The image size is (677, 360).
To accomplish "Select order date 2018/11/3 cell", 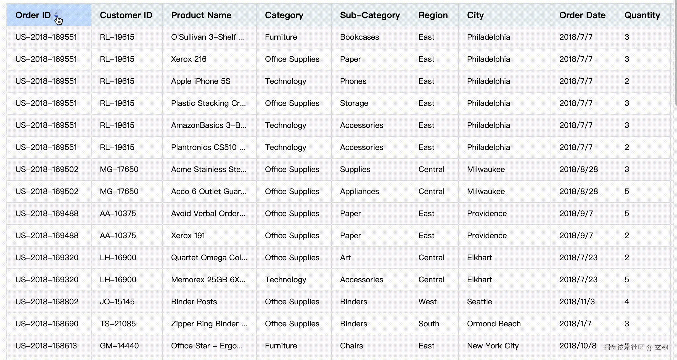I will (577, 302).
